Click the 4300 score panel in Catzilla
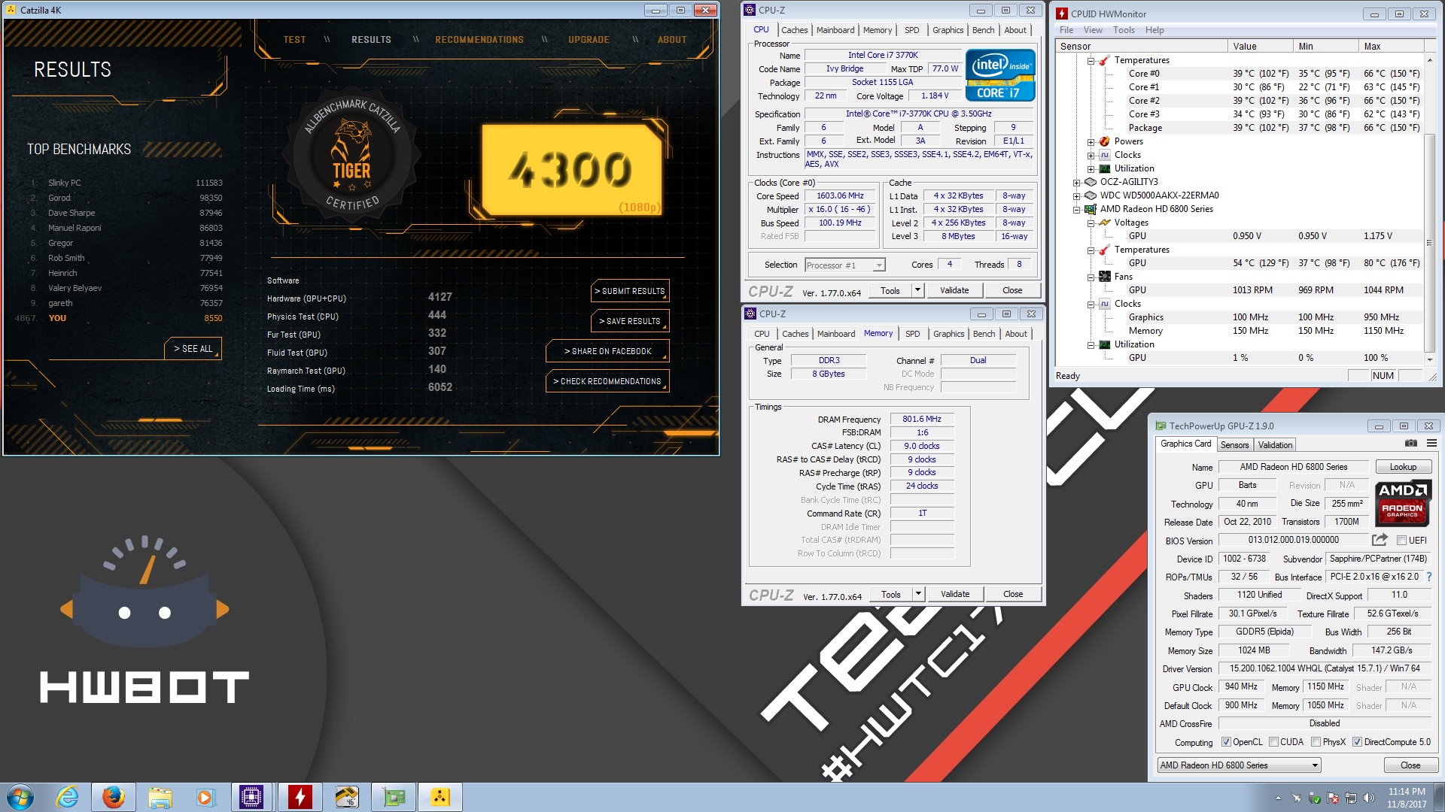The width and height of the screenshot is (1445, 812). (571, 169)
